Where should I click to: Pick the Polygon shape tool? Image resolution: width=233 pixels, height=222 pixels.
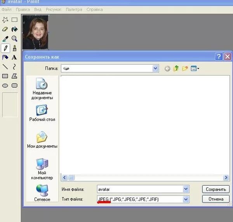point(14,76)
